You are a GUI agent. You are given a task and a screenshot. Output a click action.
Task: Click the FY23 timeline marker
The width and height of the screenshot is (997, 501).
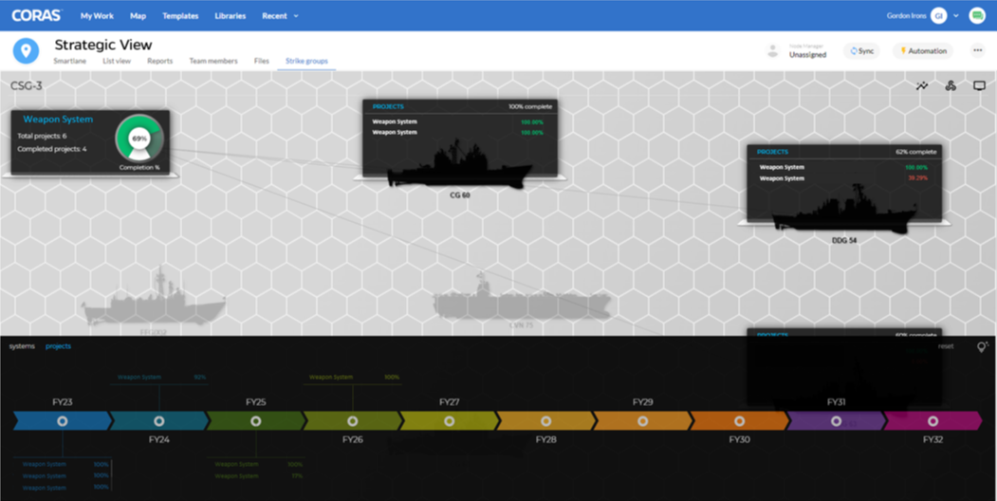tap(63, 421)
